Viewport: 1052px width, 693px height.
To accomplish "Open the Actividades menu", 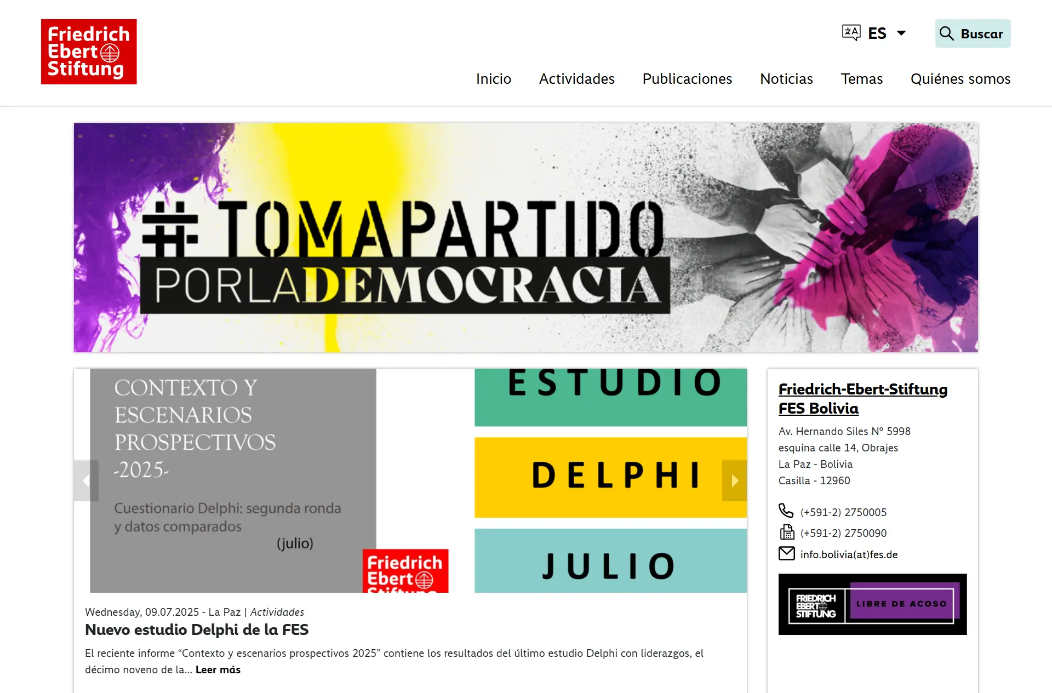I will pos(576,79).
